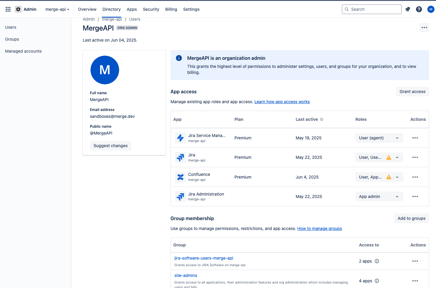Click the notifications flag icon
The height and width of the screenshot is (288, 436).
point(407,9)
